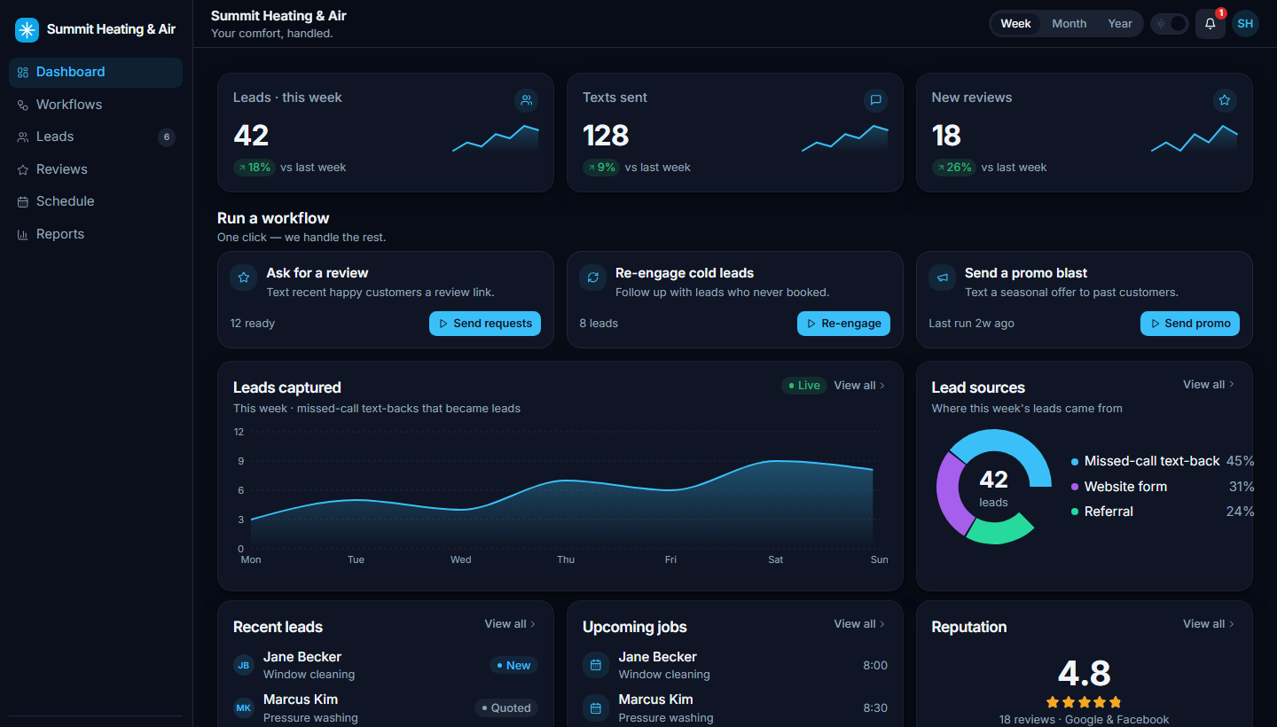
Task: Click calendar icon for Jane Becker's upcoming job
Action: pos(596,665)
